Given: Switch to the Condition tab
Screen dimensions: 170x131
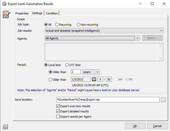Looking at the screenshot, I should click(52, 13).
